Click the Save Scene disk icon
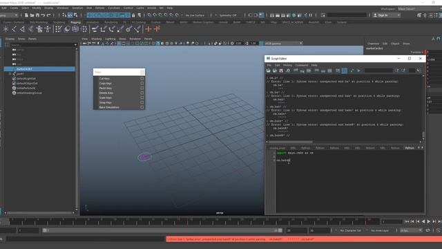This screenshot has width=442, height=249. [x=37, y=15]
